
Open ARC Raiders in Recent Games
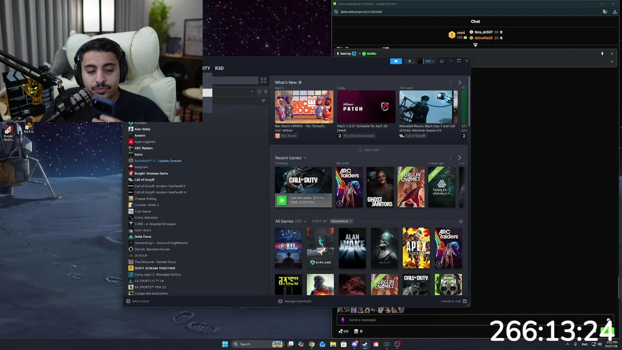(x=349, y=187)
